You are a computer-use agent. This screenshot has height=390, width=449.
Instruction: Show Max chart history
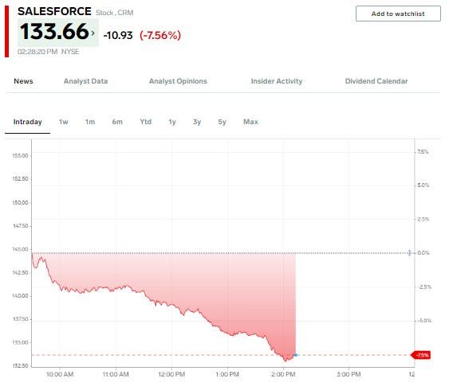click(x=250, y=122)
